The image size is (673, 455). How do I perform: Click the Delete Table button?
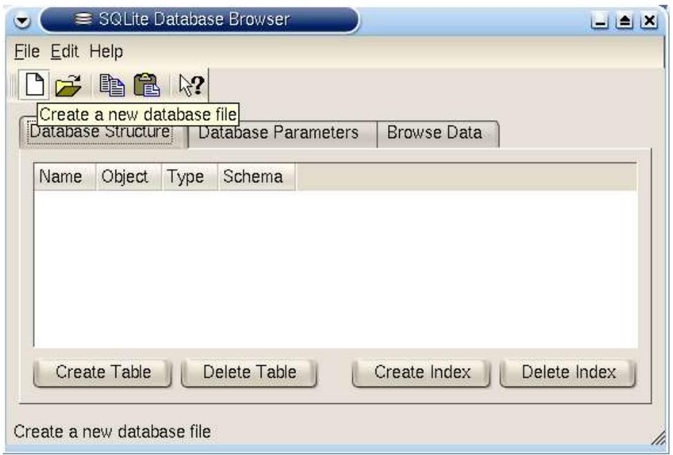250,372
